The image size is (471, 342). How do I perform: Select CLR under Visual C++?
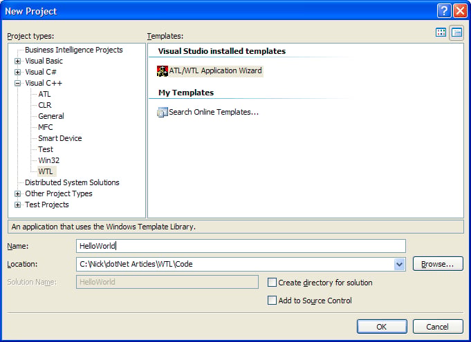pyautogui.click(x=45, y=105)
